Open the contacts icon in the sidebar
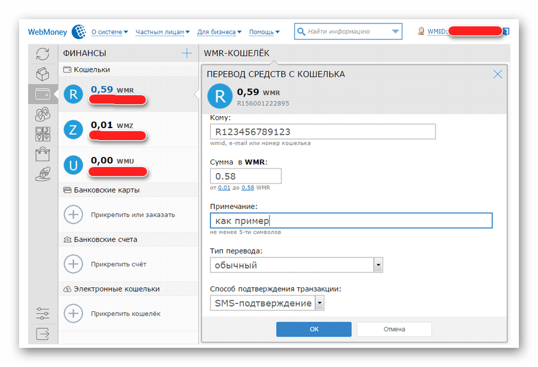 (x=42, y=114)
